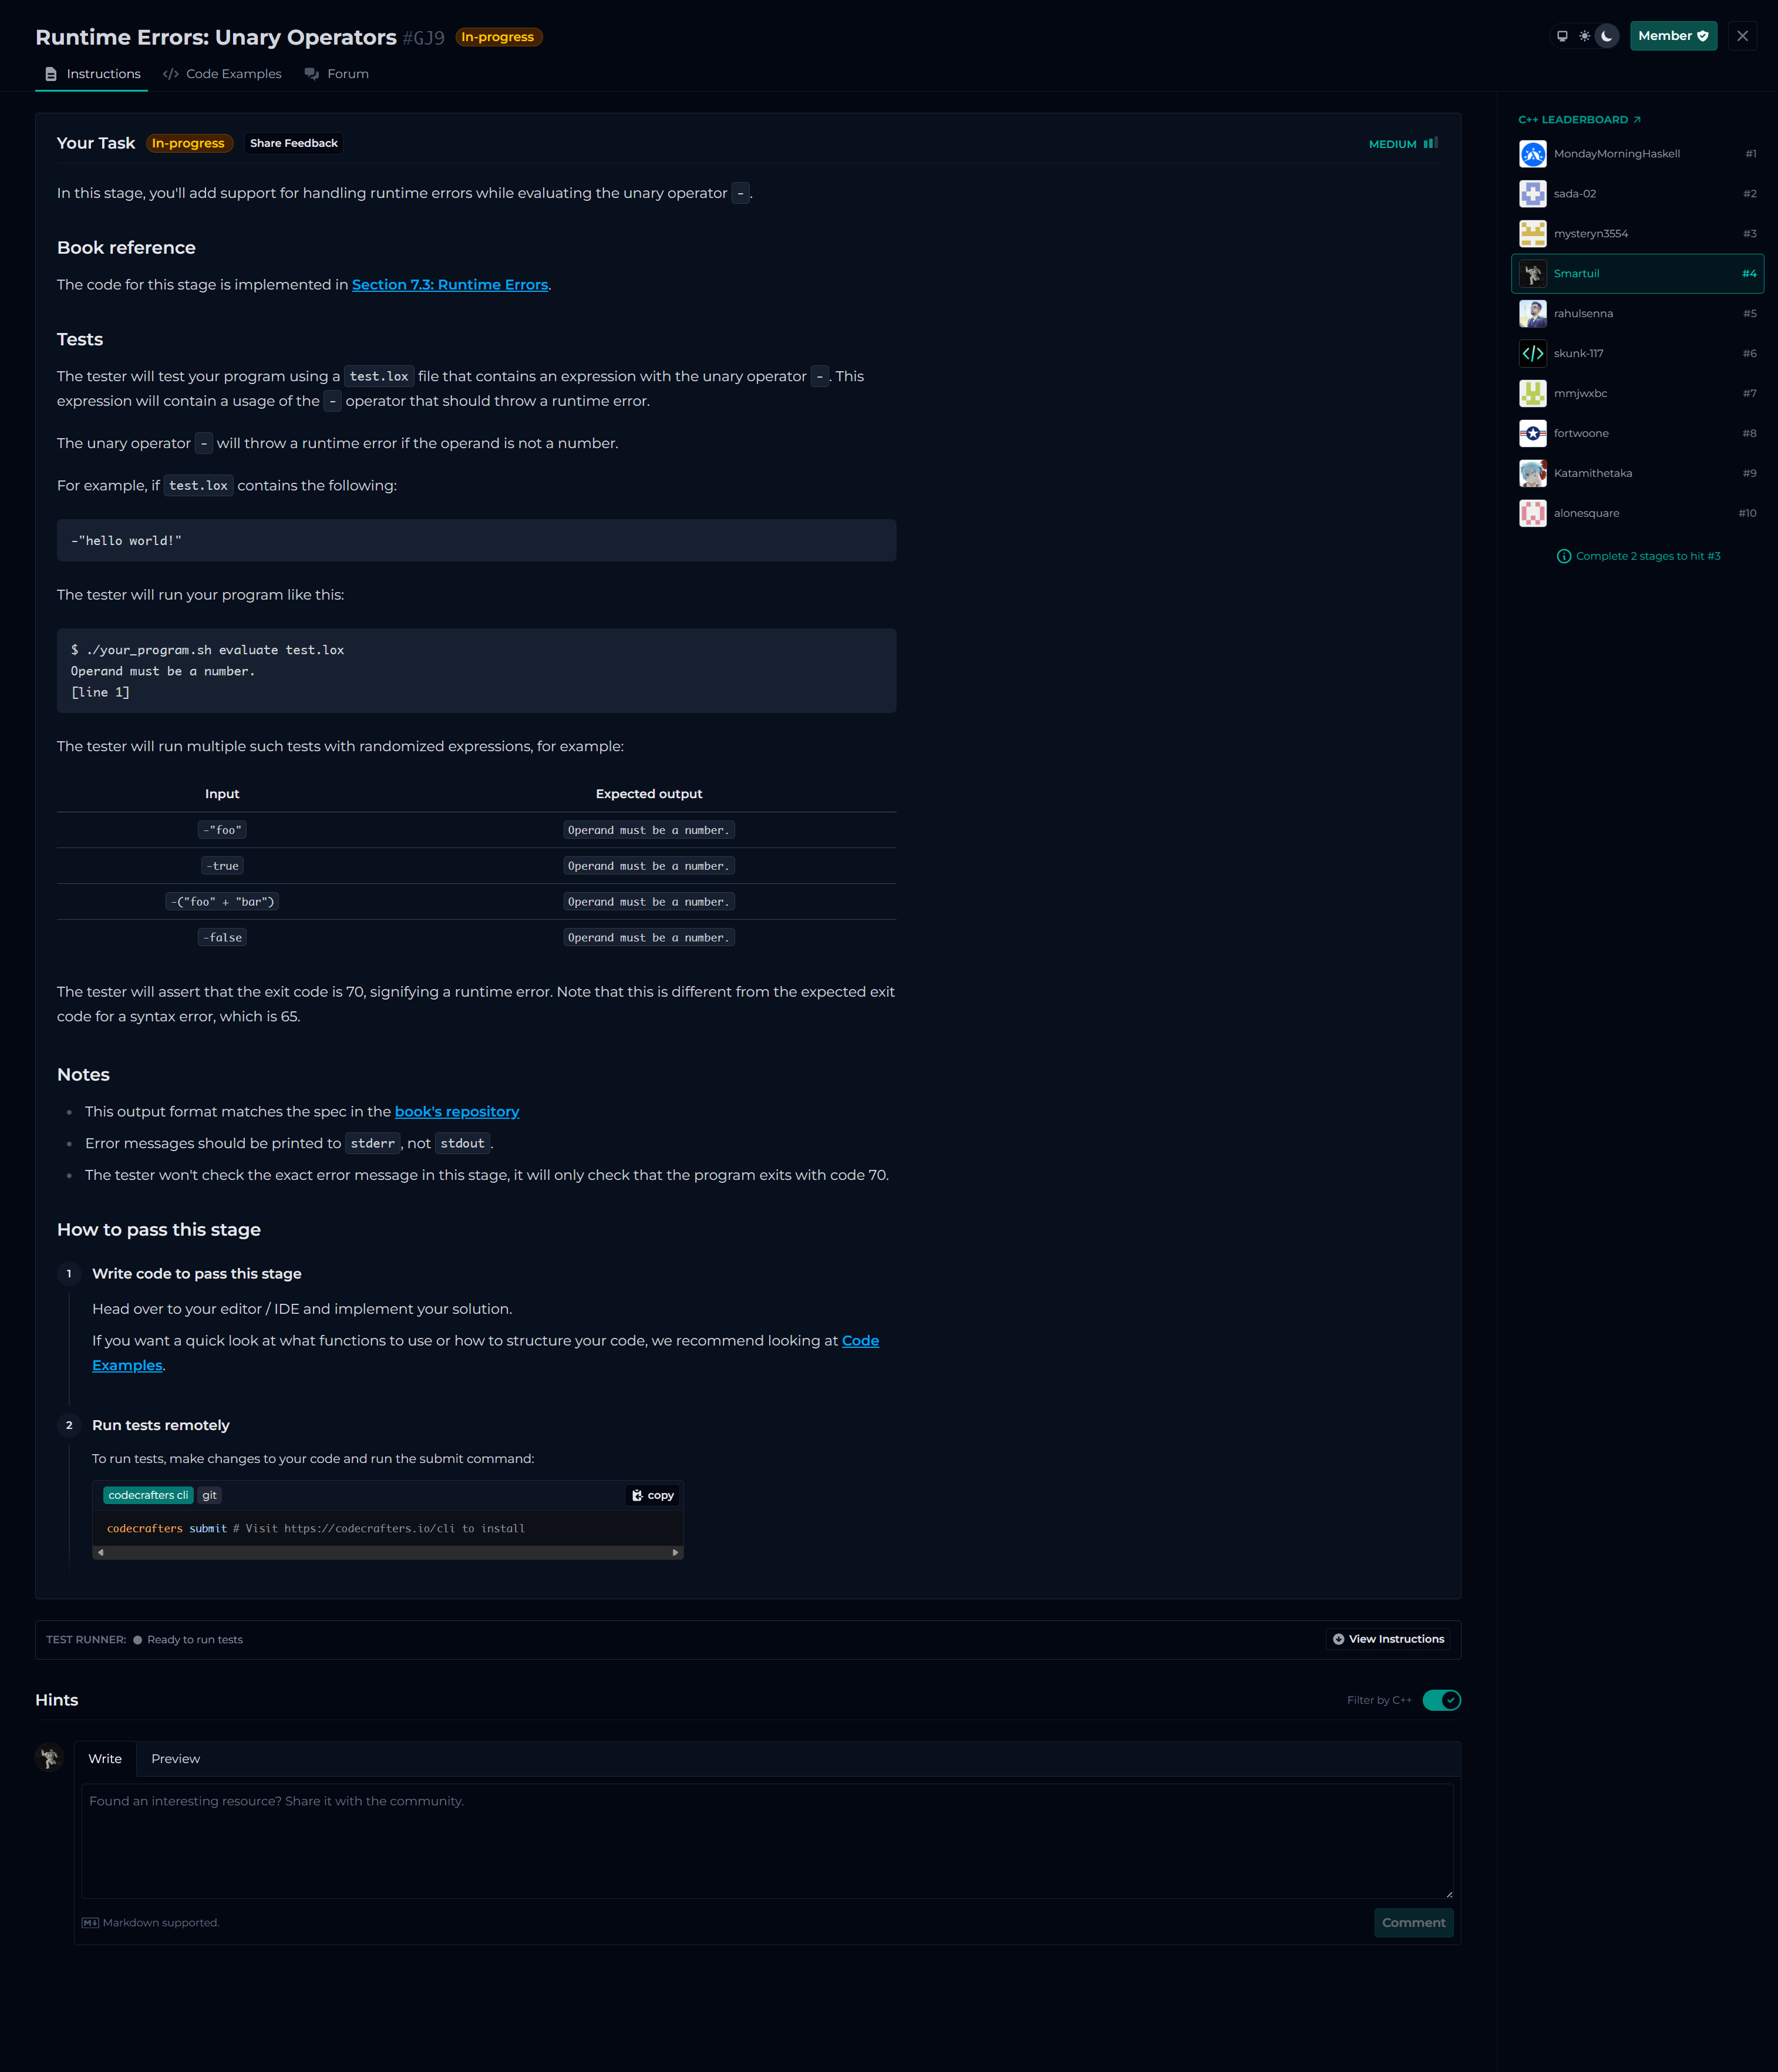Click the skunk-117 code avatar icon

1532,353
